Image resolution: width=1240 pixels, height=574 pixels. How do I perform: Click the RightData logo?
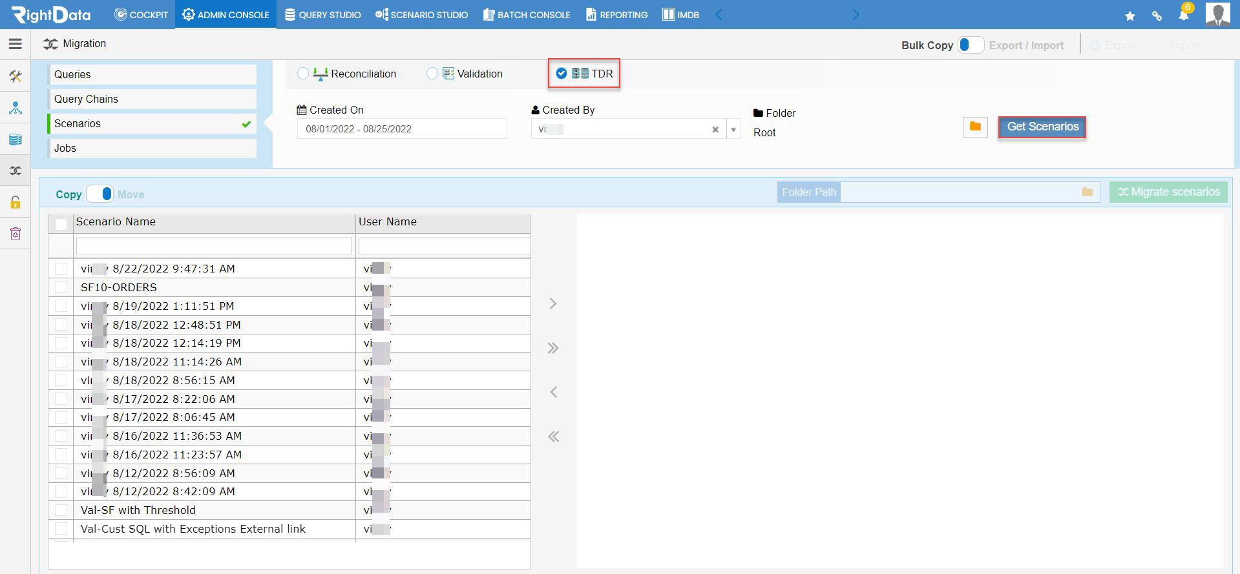pos(52,14)
